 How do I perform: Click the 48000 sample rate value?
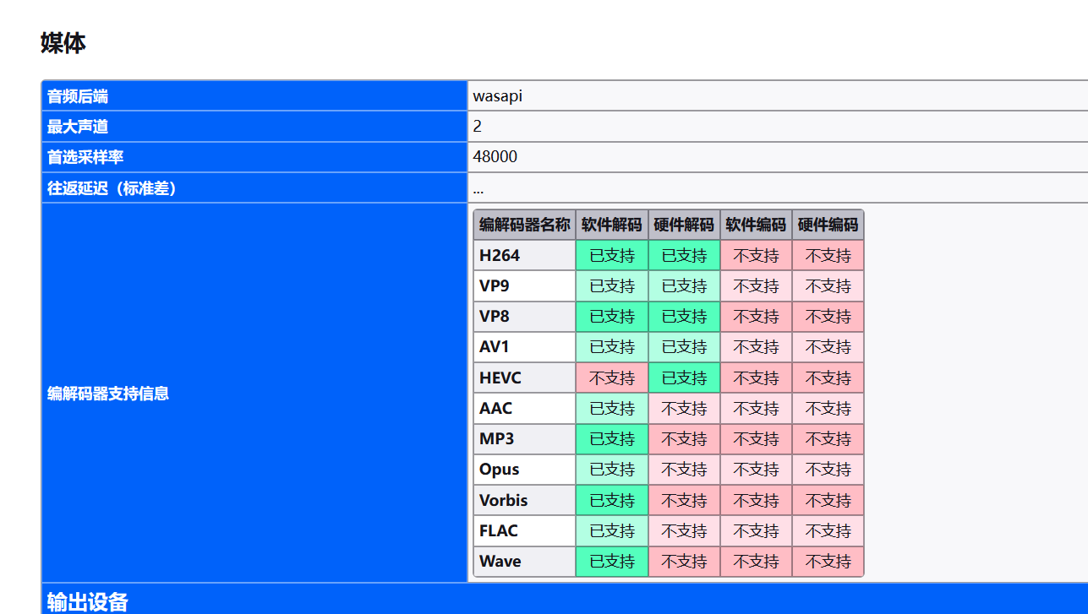click(495, 157)
